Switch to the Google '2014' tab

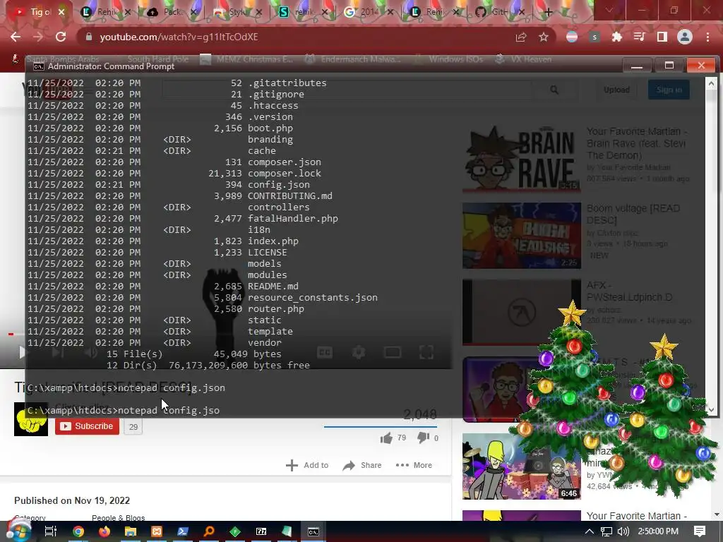pos(367,12)
